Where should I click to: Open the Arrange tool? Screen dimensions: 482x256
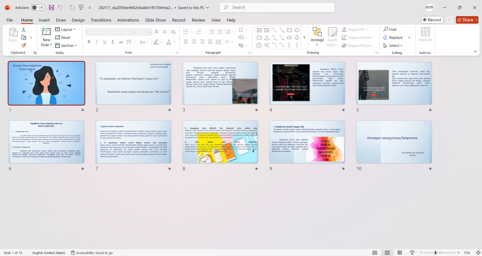[x=317, y=37]
